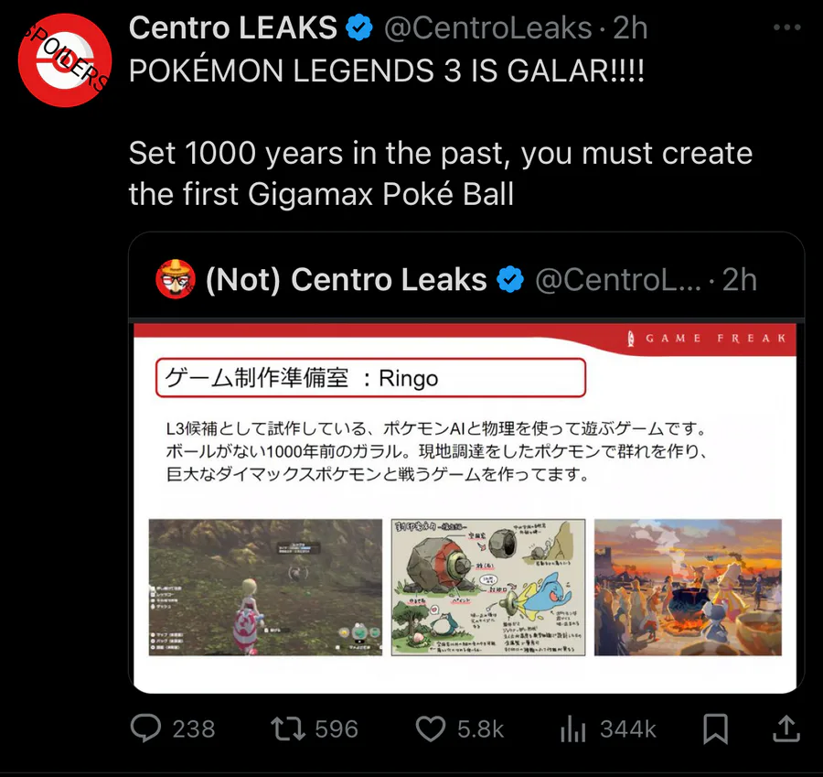Open the @CentroLeaks handle link
The height and width of the screenshot is (777, 823).
(487, 28)
